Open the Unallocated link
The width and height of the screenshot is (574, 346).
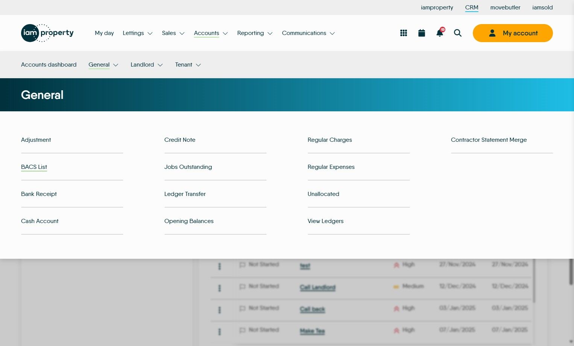coord(323,194)
